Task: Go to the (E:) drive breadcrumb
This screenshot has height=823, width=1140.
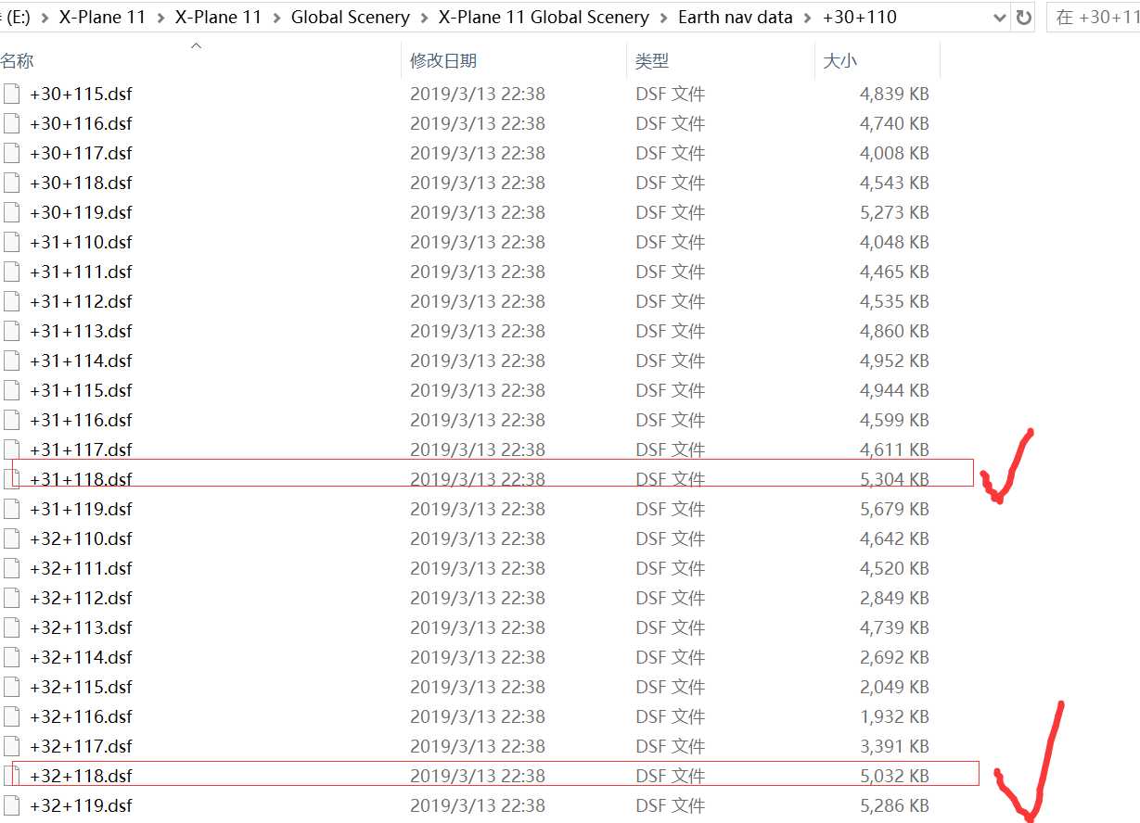Action: [18, 18]
